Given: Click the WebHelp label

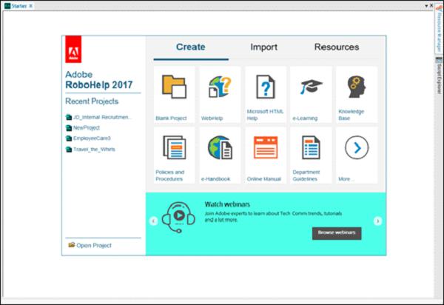Looking at the screenshot, I should tap(212, 118).
